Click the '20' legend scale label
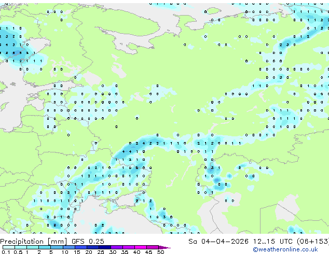This screenshot has width=329, height=254. pos(89,252)
